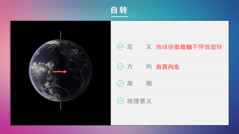The image size is (239, 134).
Task: Click the bold 地轴 keyword
Action: tap(186, 47)
